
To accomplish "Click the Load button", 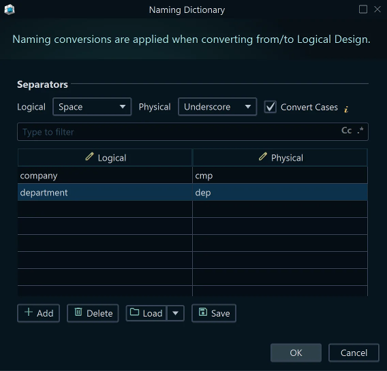I will pos(146,313).
